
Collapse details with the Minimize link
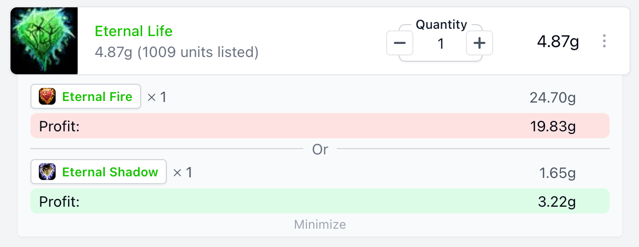point(320,225)
